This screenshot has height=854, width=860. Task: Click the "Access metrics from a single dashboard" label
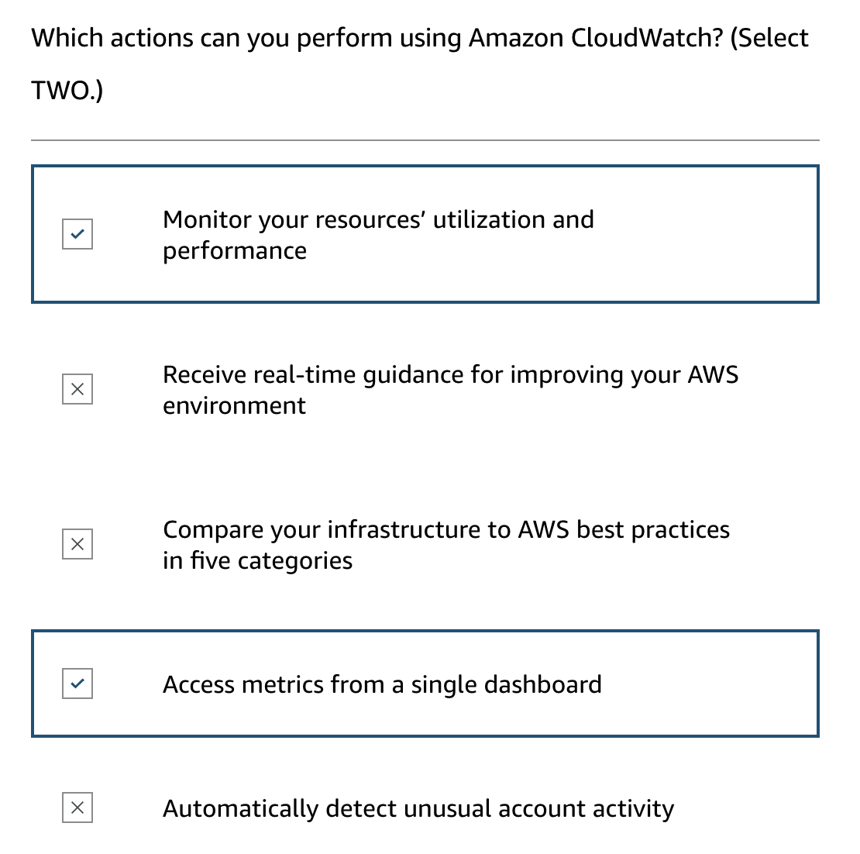[382, 684]
